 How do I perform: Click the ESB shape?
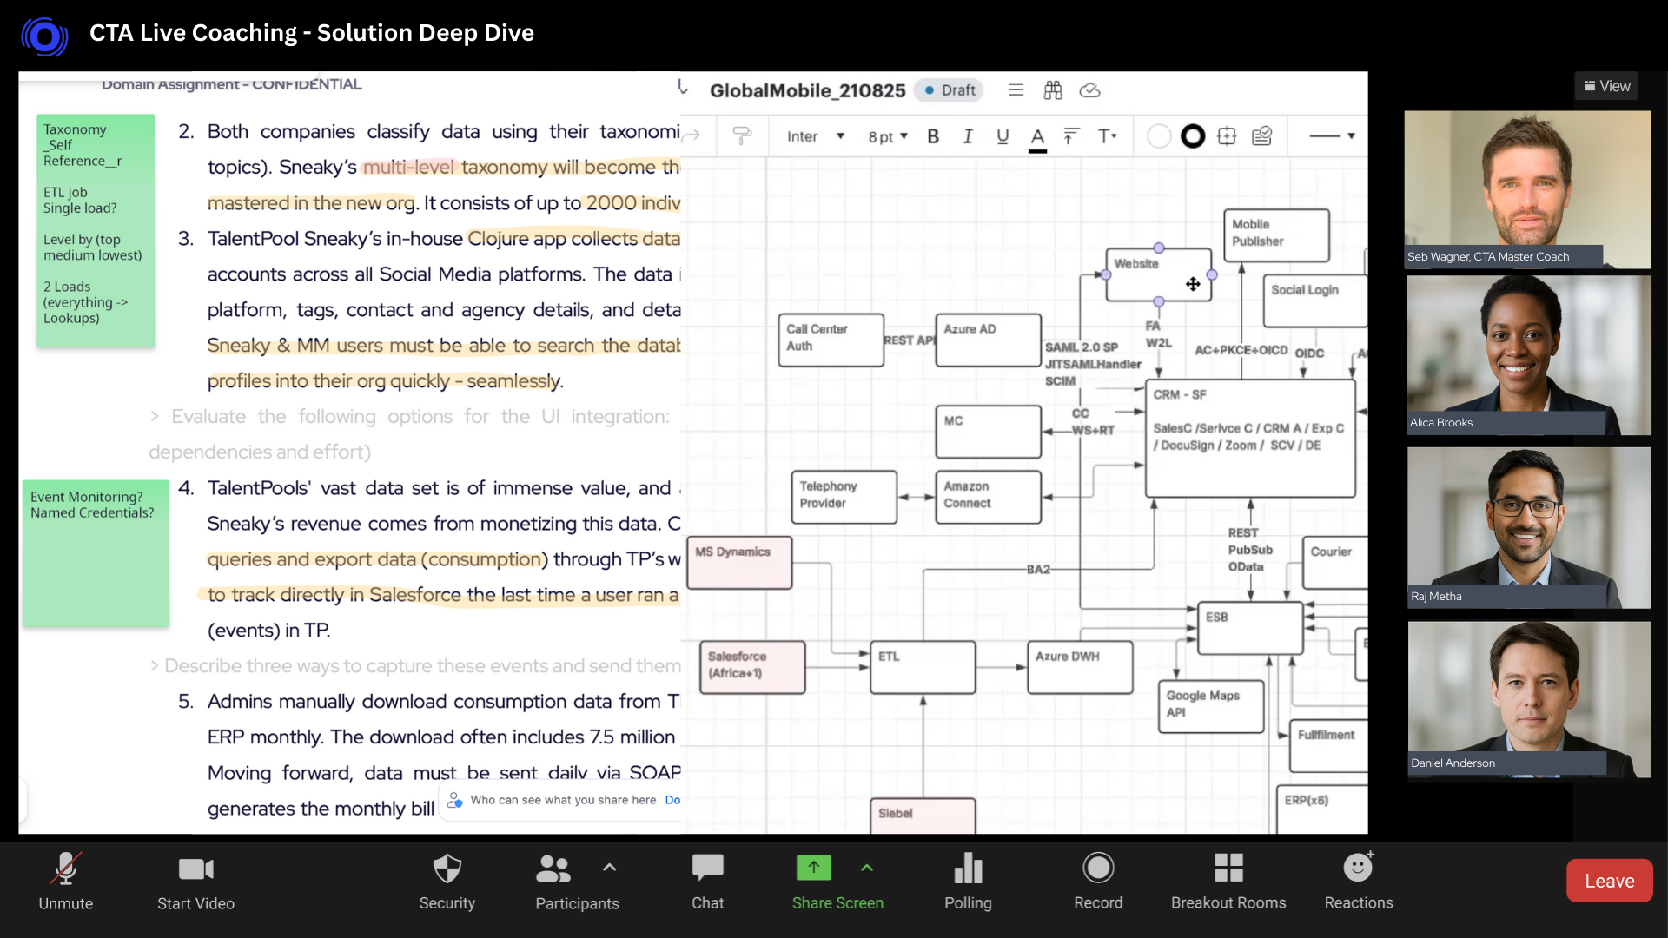1250,628
